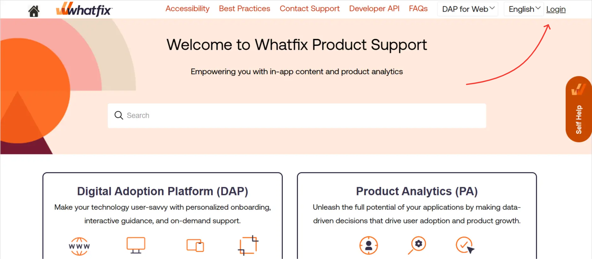592x259 pixels.
Task: Open the English language dropdown
Action: coord(524,9)
